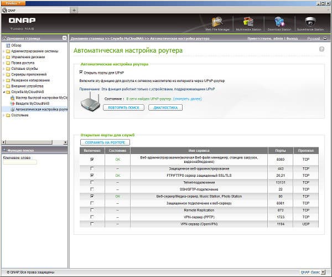Click the router image

pos(90,102)
